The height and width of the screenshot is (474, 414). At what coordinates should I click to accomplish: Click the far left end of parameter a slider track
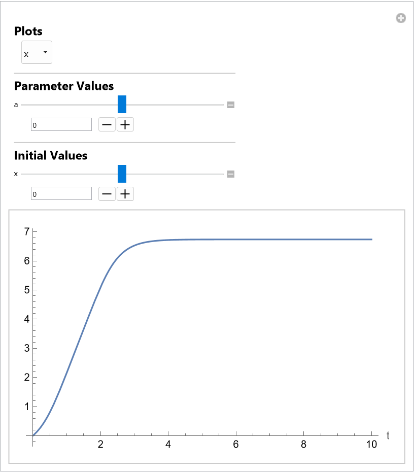tap(22, 105)
